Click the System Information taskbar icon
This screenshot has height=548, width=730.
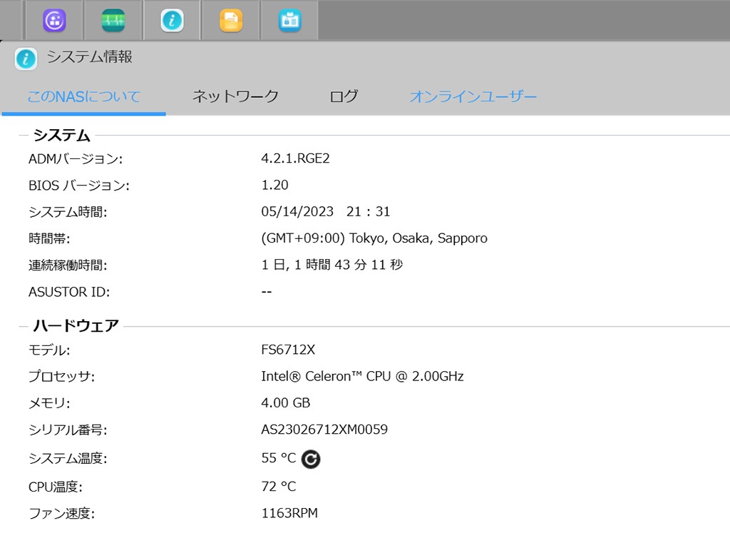click(172, 21)
